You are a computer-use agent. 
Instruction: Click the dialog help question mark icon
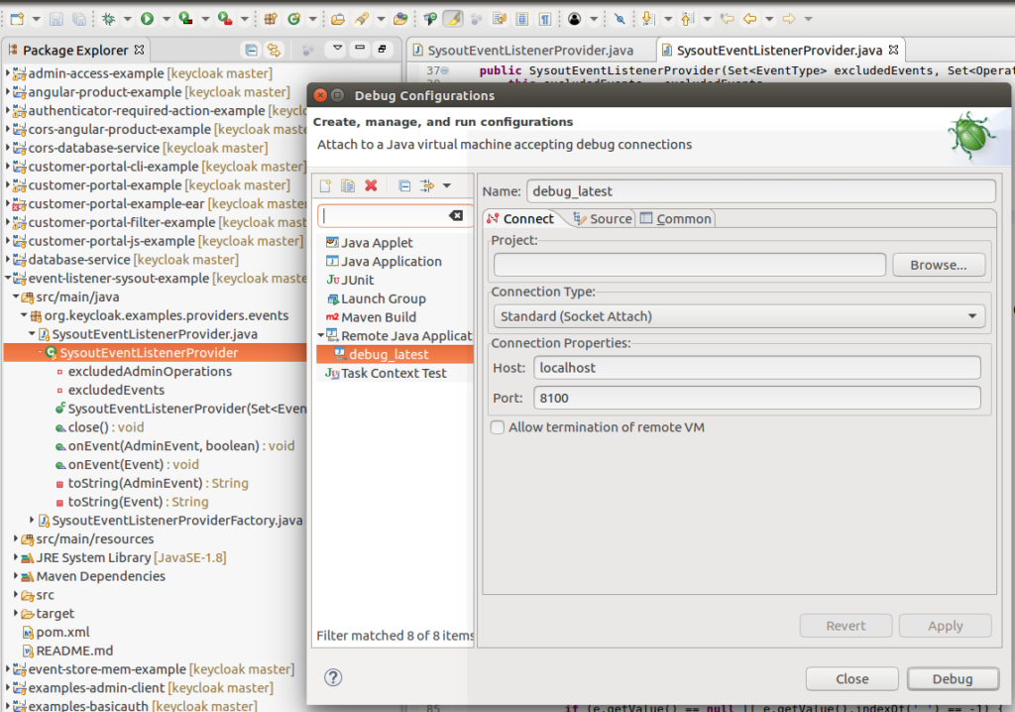tap(332, 678)
